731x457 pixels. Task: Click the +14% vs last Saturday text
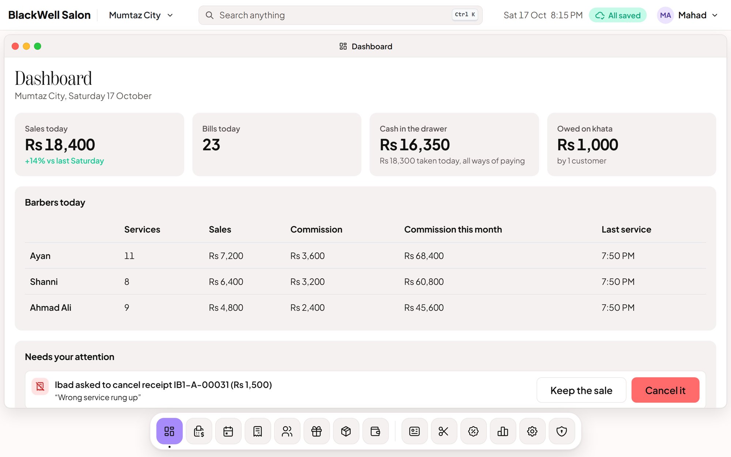coord(64,161)
